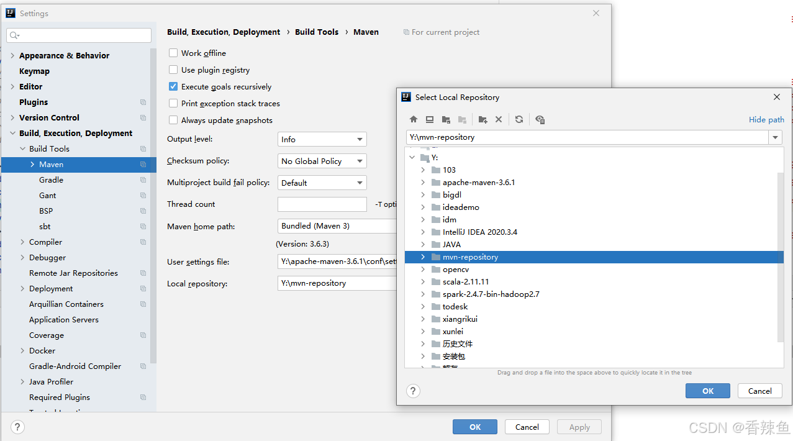Click project-level icon beside Remote Jar Repositories
Image resolution: width=793 pixels, height=441 pixels.
(143, 273)
